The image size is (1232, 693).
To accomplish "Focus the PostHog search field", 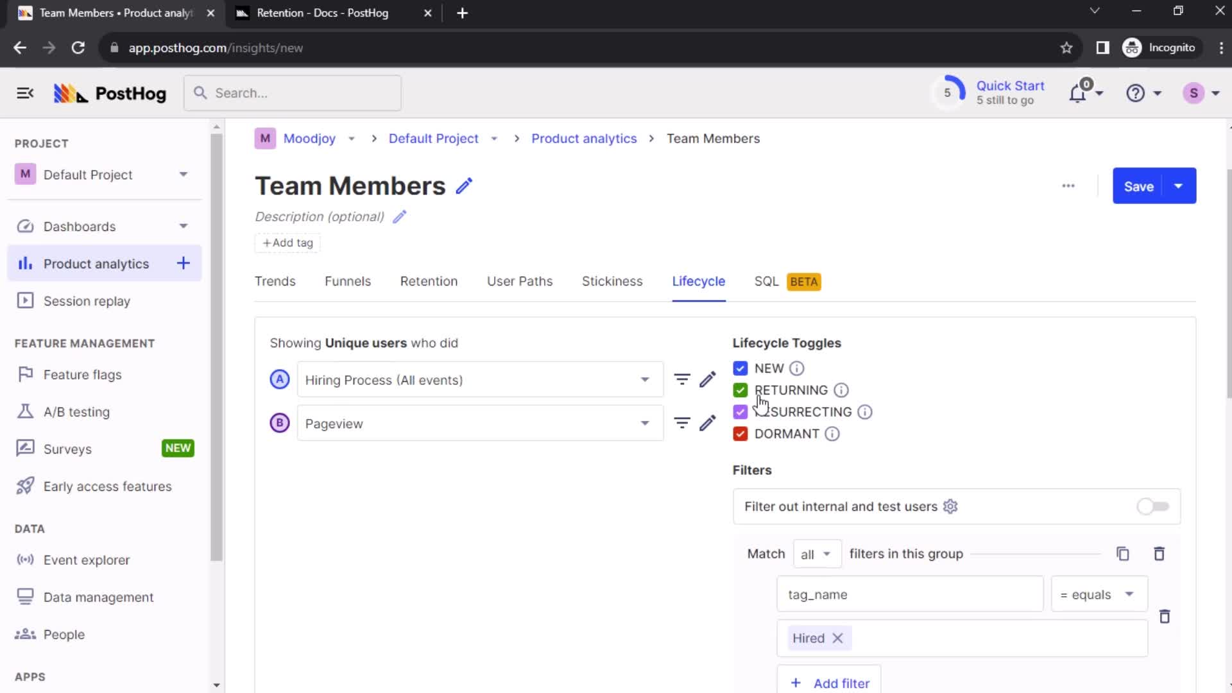I will tap(293, 94).
